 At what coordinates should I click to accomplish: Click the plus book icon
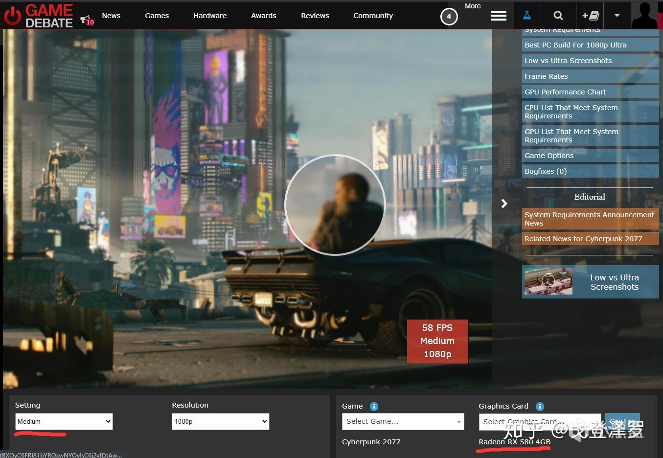point(590,16)
